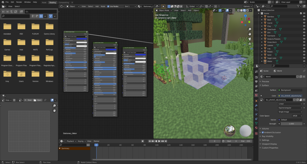307x164 pixels.
Task: Expand the Ray Visibility panel
Action: (268, 136)
